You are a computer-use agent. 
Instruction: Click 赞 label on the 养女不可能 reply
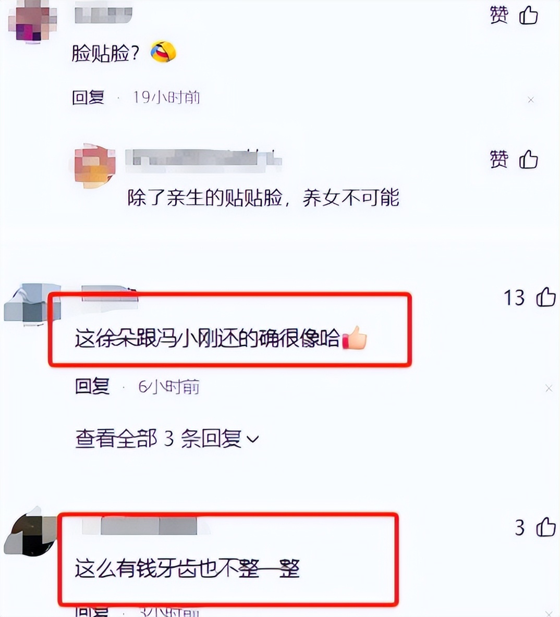pos(499,160)
